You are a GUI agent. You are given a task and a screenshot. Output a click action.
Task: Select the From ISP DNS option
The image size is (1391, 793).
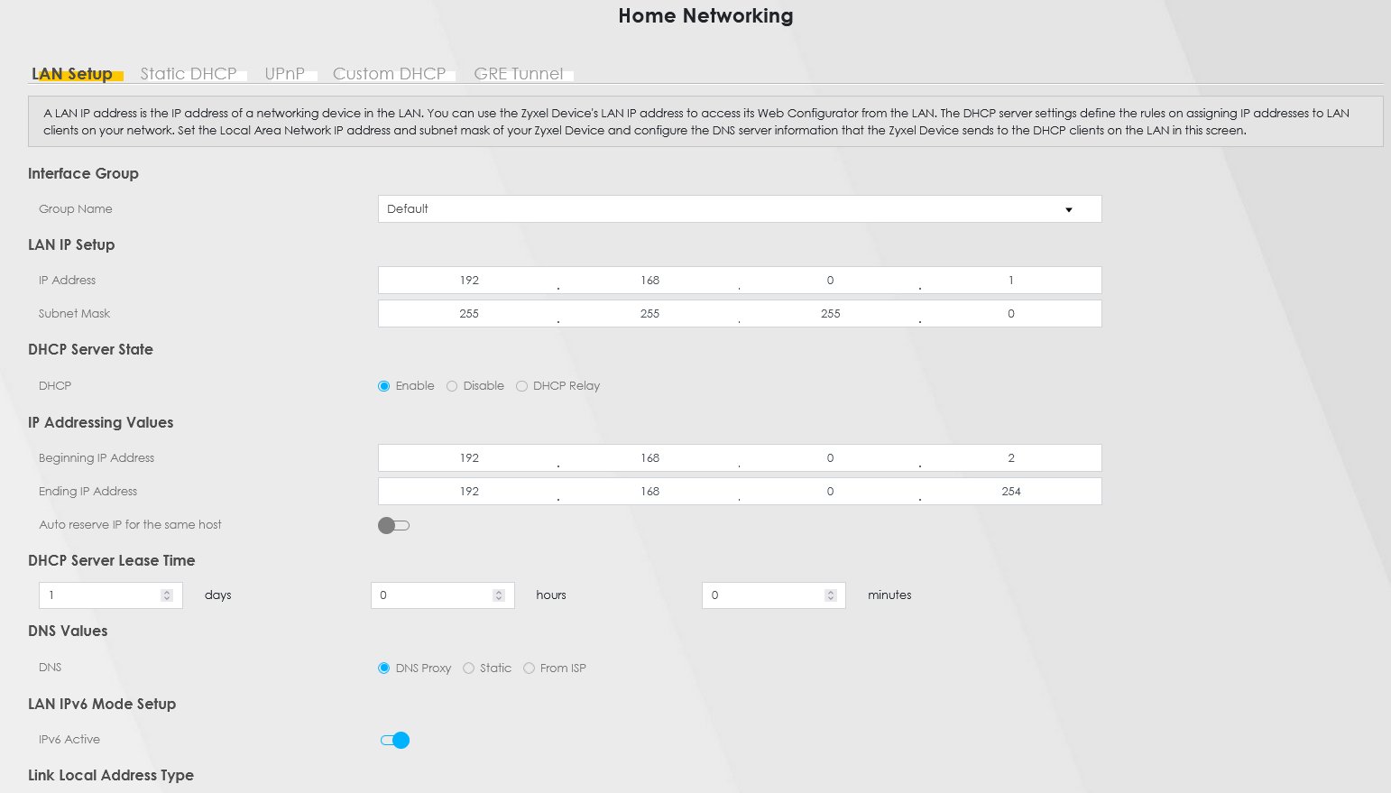[x=529, y=669]
